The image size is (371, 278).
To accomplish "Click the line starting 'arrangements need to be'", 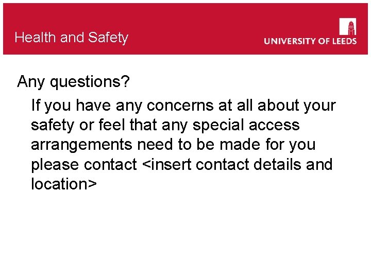I will point(173,145).
